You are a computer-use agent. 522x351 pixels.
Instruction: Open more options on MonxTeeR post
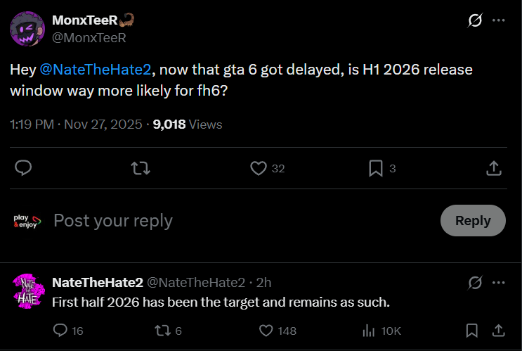[499, 20]
